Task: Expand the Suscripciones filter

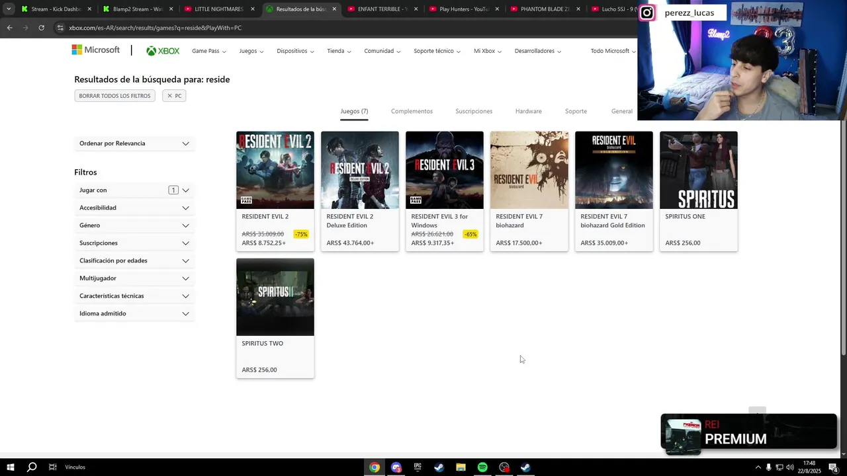Action: [134, 243]
